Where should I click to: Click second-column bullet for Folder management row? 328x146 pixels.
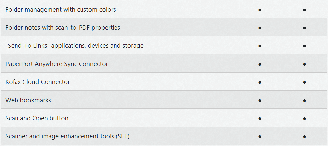point(304,10)
